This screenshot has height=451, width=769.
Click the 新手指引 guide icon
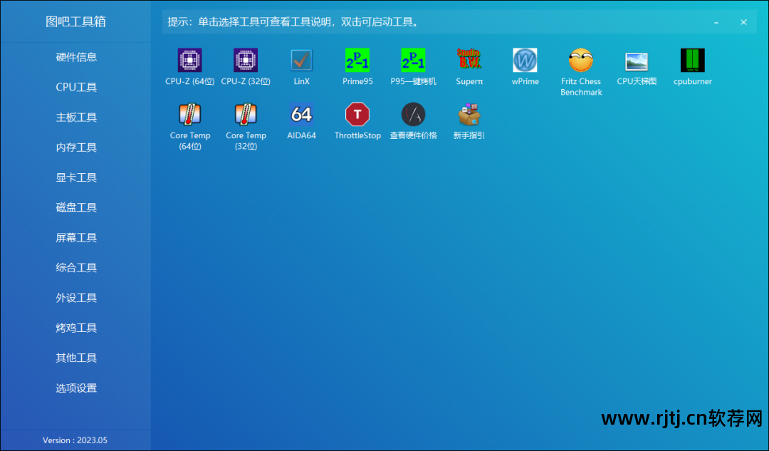pyautogui.click(x=469, y=115)
